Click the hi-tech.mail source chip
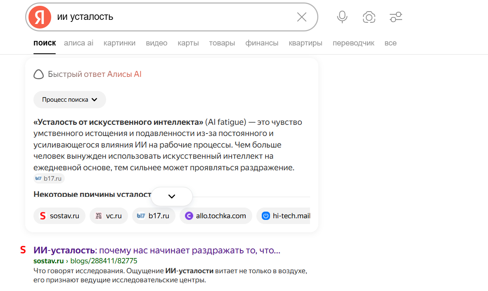Screen dimensions: 488x291 click(x=286, y=216)
